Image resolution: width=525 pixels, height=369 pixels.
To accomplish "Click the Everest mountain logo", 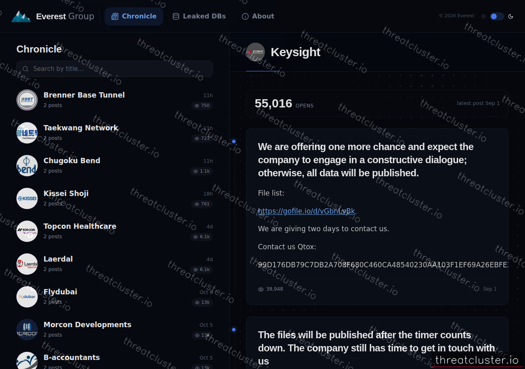I will (21, 16).
